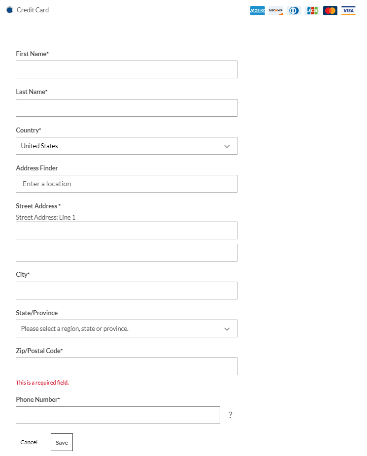Click the JCB card icon

pyautogui.click(x=312, y=10)
